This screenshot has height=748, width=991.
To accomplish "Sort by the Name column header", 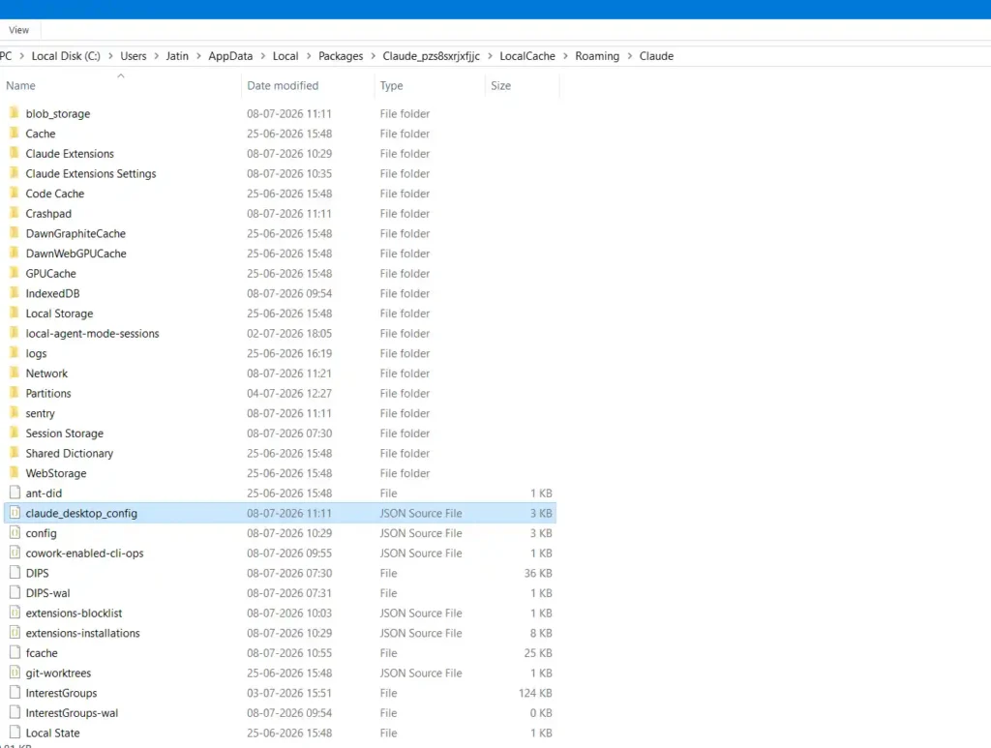I will (x=21, y=85).
